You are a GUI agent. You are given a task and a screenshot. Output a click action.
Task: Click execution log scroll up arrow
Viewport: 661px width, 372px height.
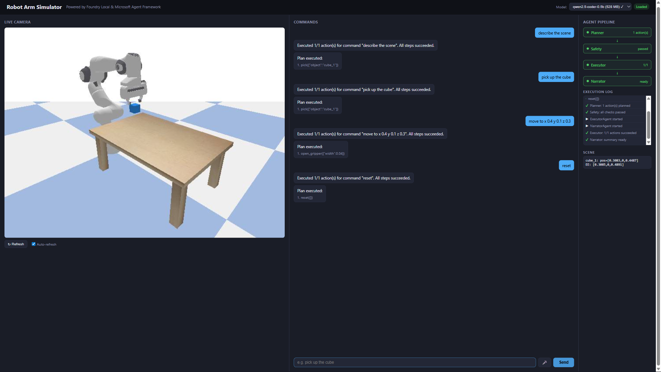(649, 99)
